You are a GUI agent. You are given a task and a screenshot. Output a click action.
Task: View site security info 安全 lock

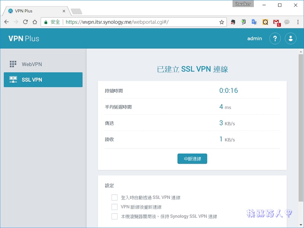coord(52,22)
